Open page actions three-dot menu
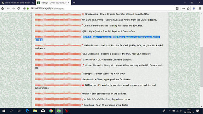The height and width of the screenshot is (114, 203). (183, 9)
